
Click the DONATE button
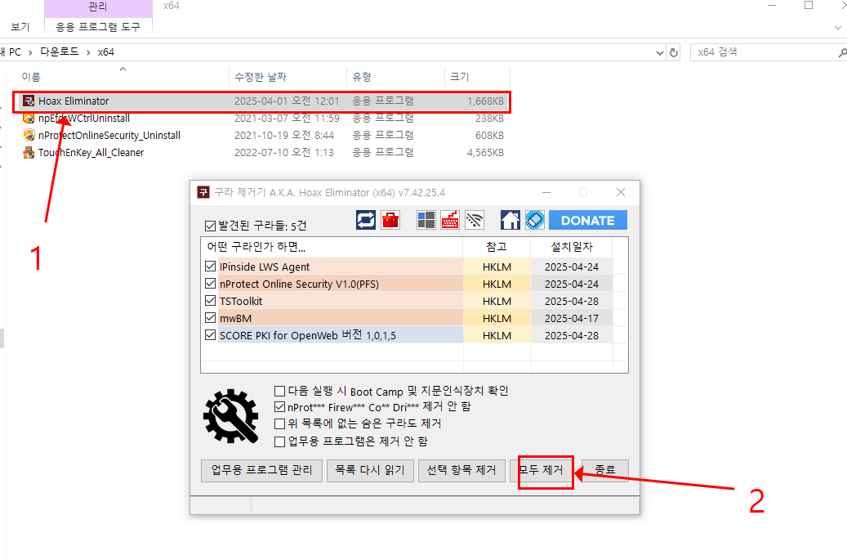pos(588,221)
